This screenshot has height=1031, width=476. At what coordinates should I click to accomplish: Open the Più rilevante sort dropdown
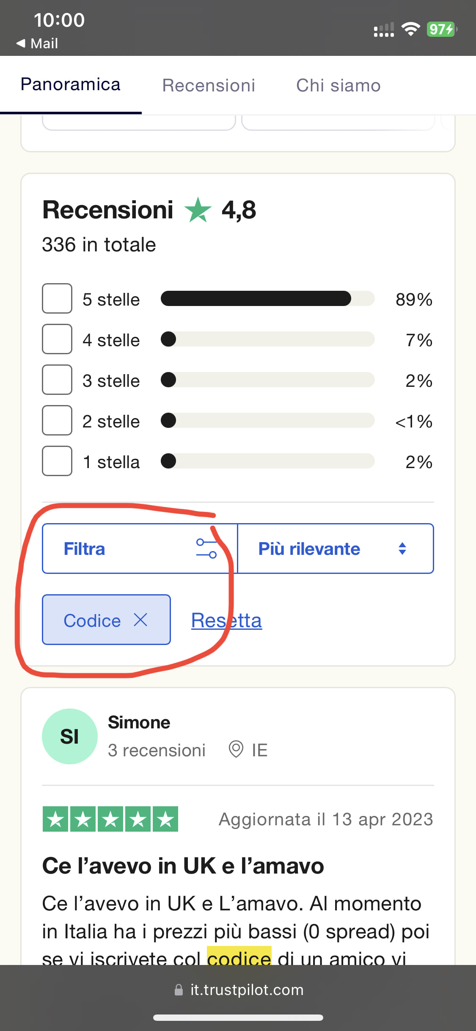[x=335, y=549]
